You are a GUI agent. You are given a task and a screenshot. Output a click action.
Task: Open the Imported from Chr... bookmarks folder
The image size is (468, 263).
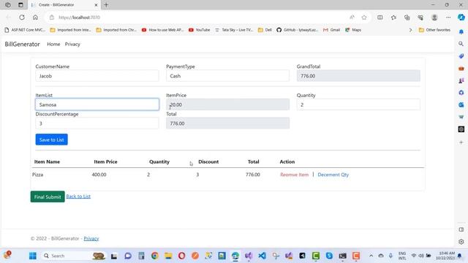[x=116, y=30]
